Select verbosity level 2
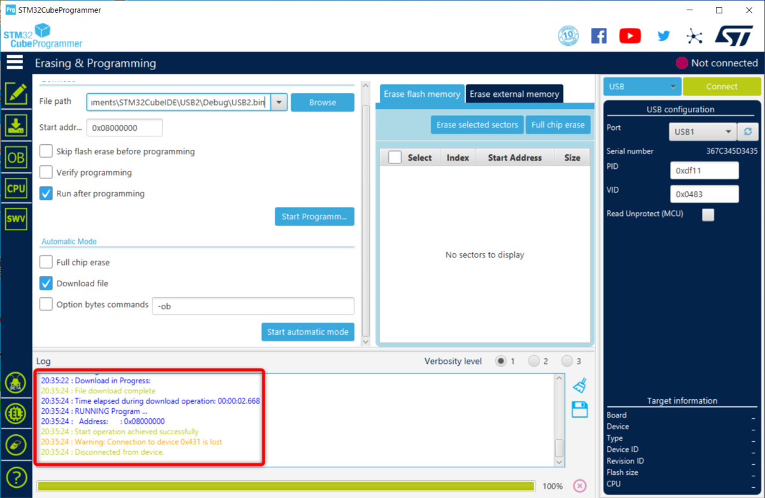Viewport: 765px width, 498px height. point(534,361)
